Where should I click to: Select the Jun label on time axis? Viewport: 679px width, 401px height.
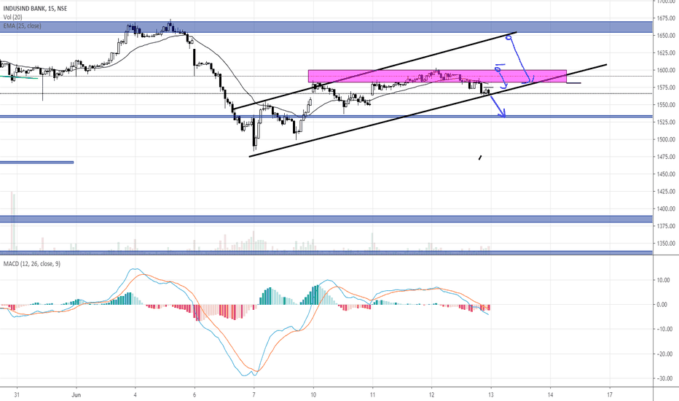click(x=76, y=395)
